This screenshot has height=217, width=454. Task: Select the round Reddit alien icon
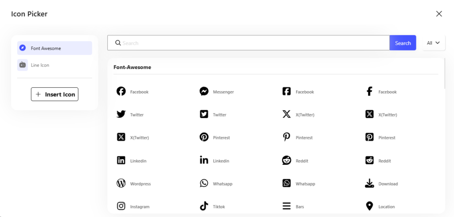pyautogui.click(x=286, y=160)
